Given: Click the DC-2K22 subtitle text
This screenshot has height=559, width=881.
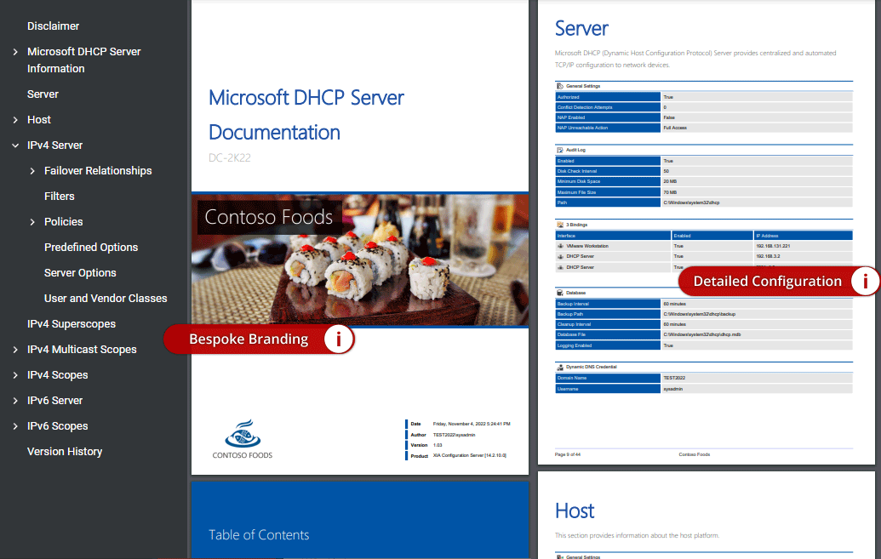Looking at the screenshot, I should (229, 158).
